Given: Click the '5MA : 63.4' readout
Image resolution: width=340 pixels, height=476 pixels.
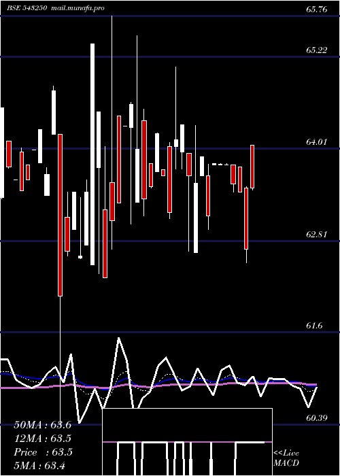Looking at the screenshot, I should click(x=39, y=466).
